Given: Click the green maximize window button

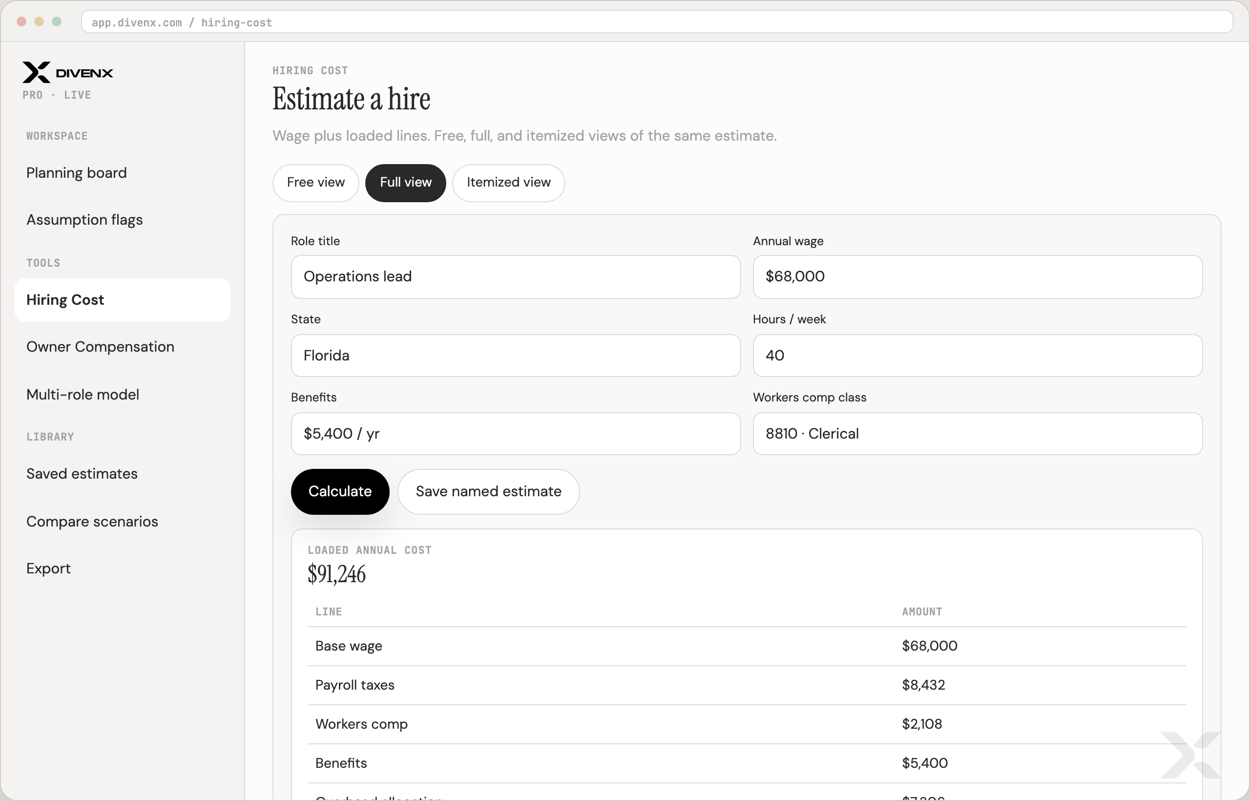Looking at the screenshot, I should tap(57, 21).
